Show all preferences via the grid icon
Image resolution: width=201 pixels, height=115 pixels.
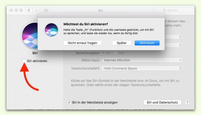coord(46,10)
